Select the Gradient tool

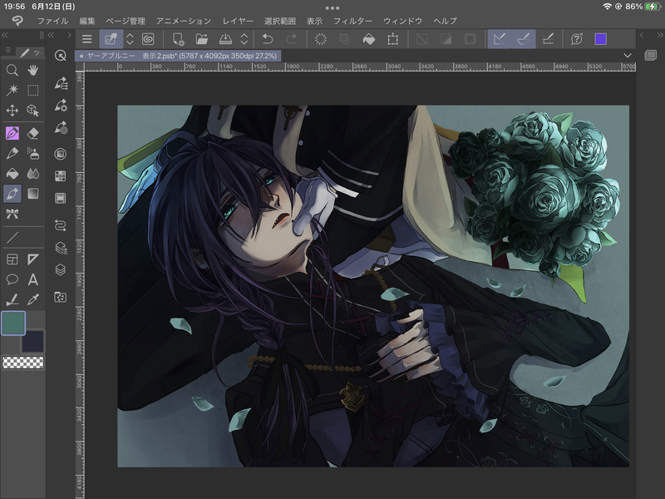[x=33, y=194]
